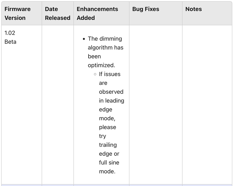Click the hollow sub-bullet before 'If issues'
The width and height of the screenshot is (235, 186).
pos(95,74)
